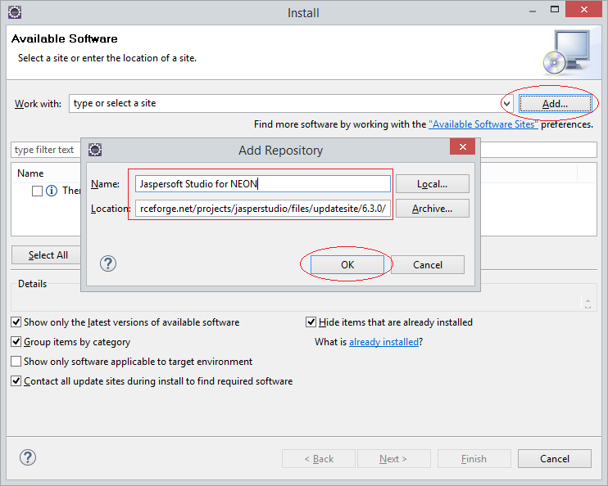This screenshot has height=486, width=608.
Task: Click the Eclipse icon in the Install title bar
Action: pyautogui.click(x=15, y=12)
